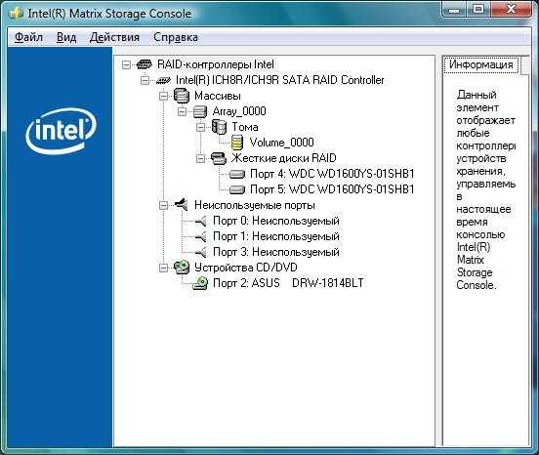Select Порт 0: Неиспользуемый

[276, 221]
